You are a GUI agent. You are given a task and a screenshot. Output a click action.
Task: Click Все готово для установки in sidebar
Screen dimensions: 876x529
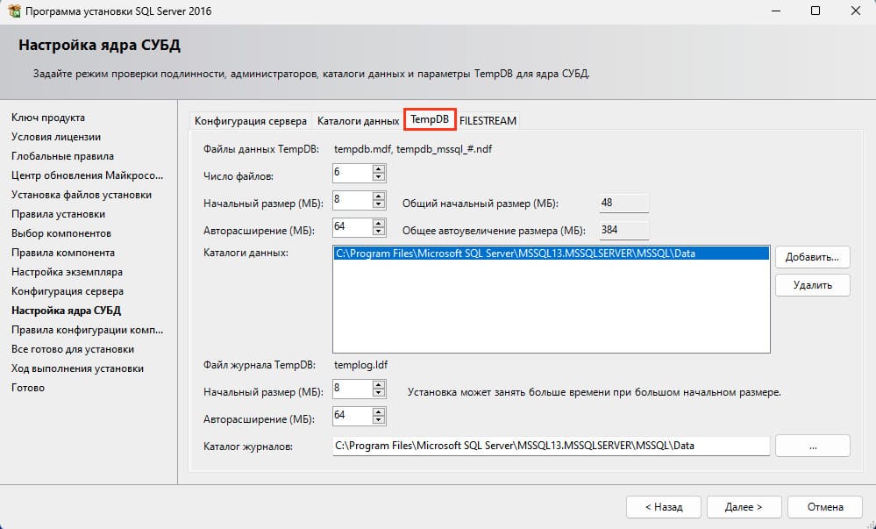[x=73, y=349]
